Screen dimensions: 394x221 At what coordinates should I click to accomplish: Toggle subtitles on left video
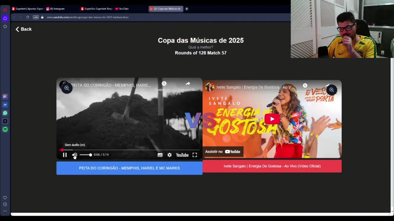[160, 155]
